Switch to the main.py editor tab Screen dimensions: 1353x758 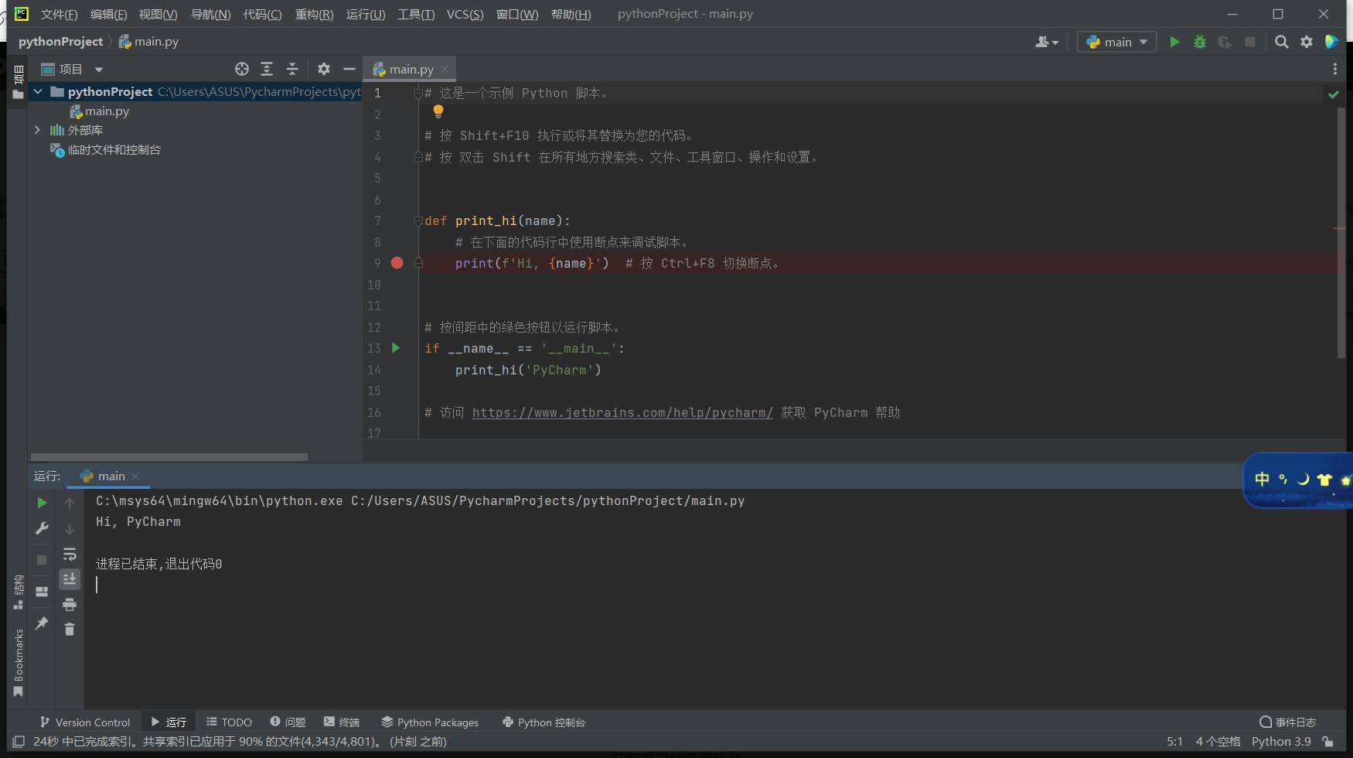pyautogui.click(x=411, y=69)
